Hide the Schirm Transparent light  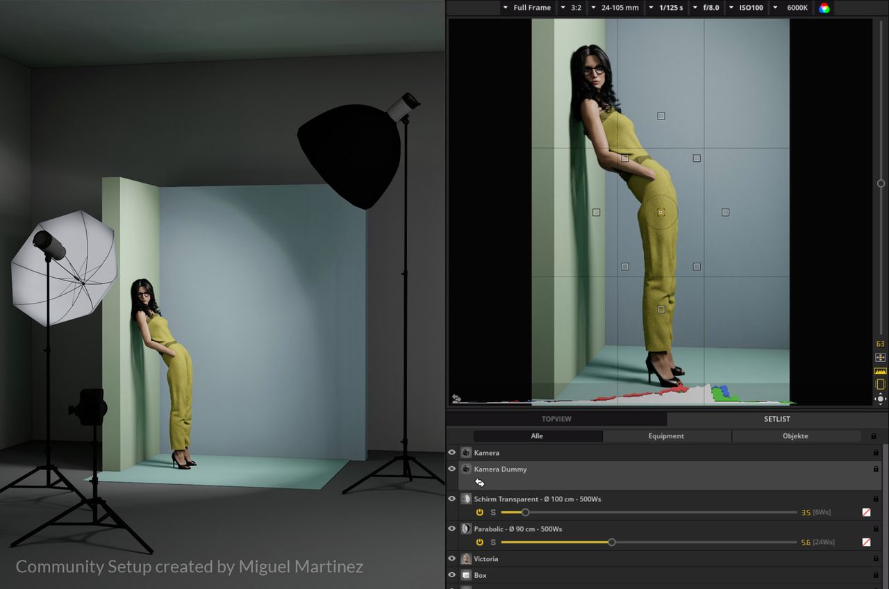coord(452,499)
